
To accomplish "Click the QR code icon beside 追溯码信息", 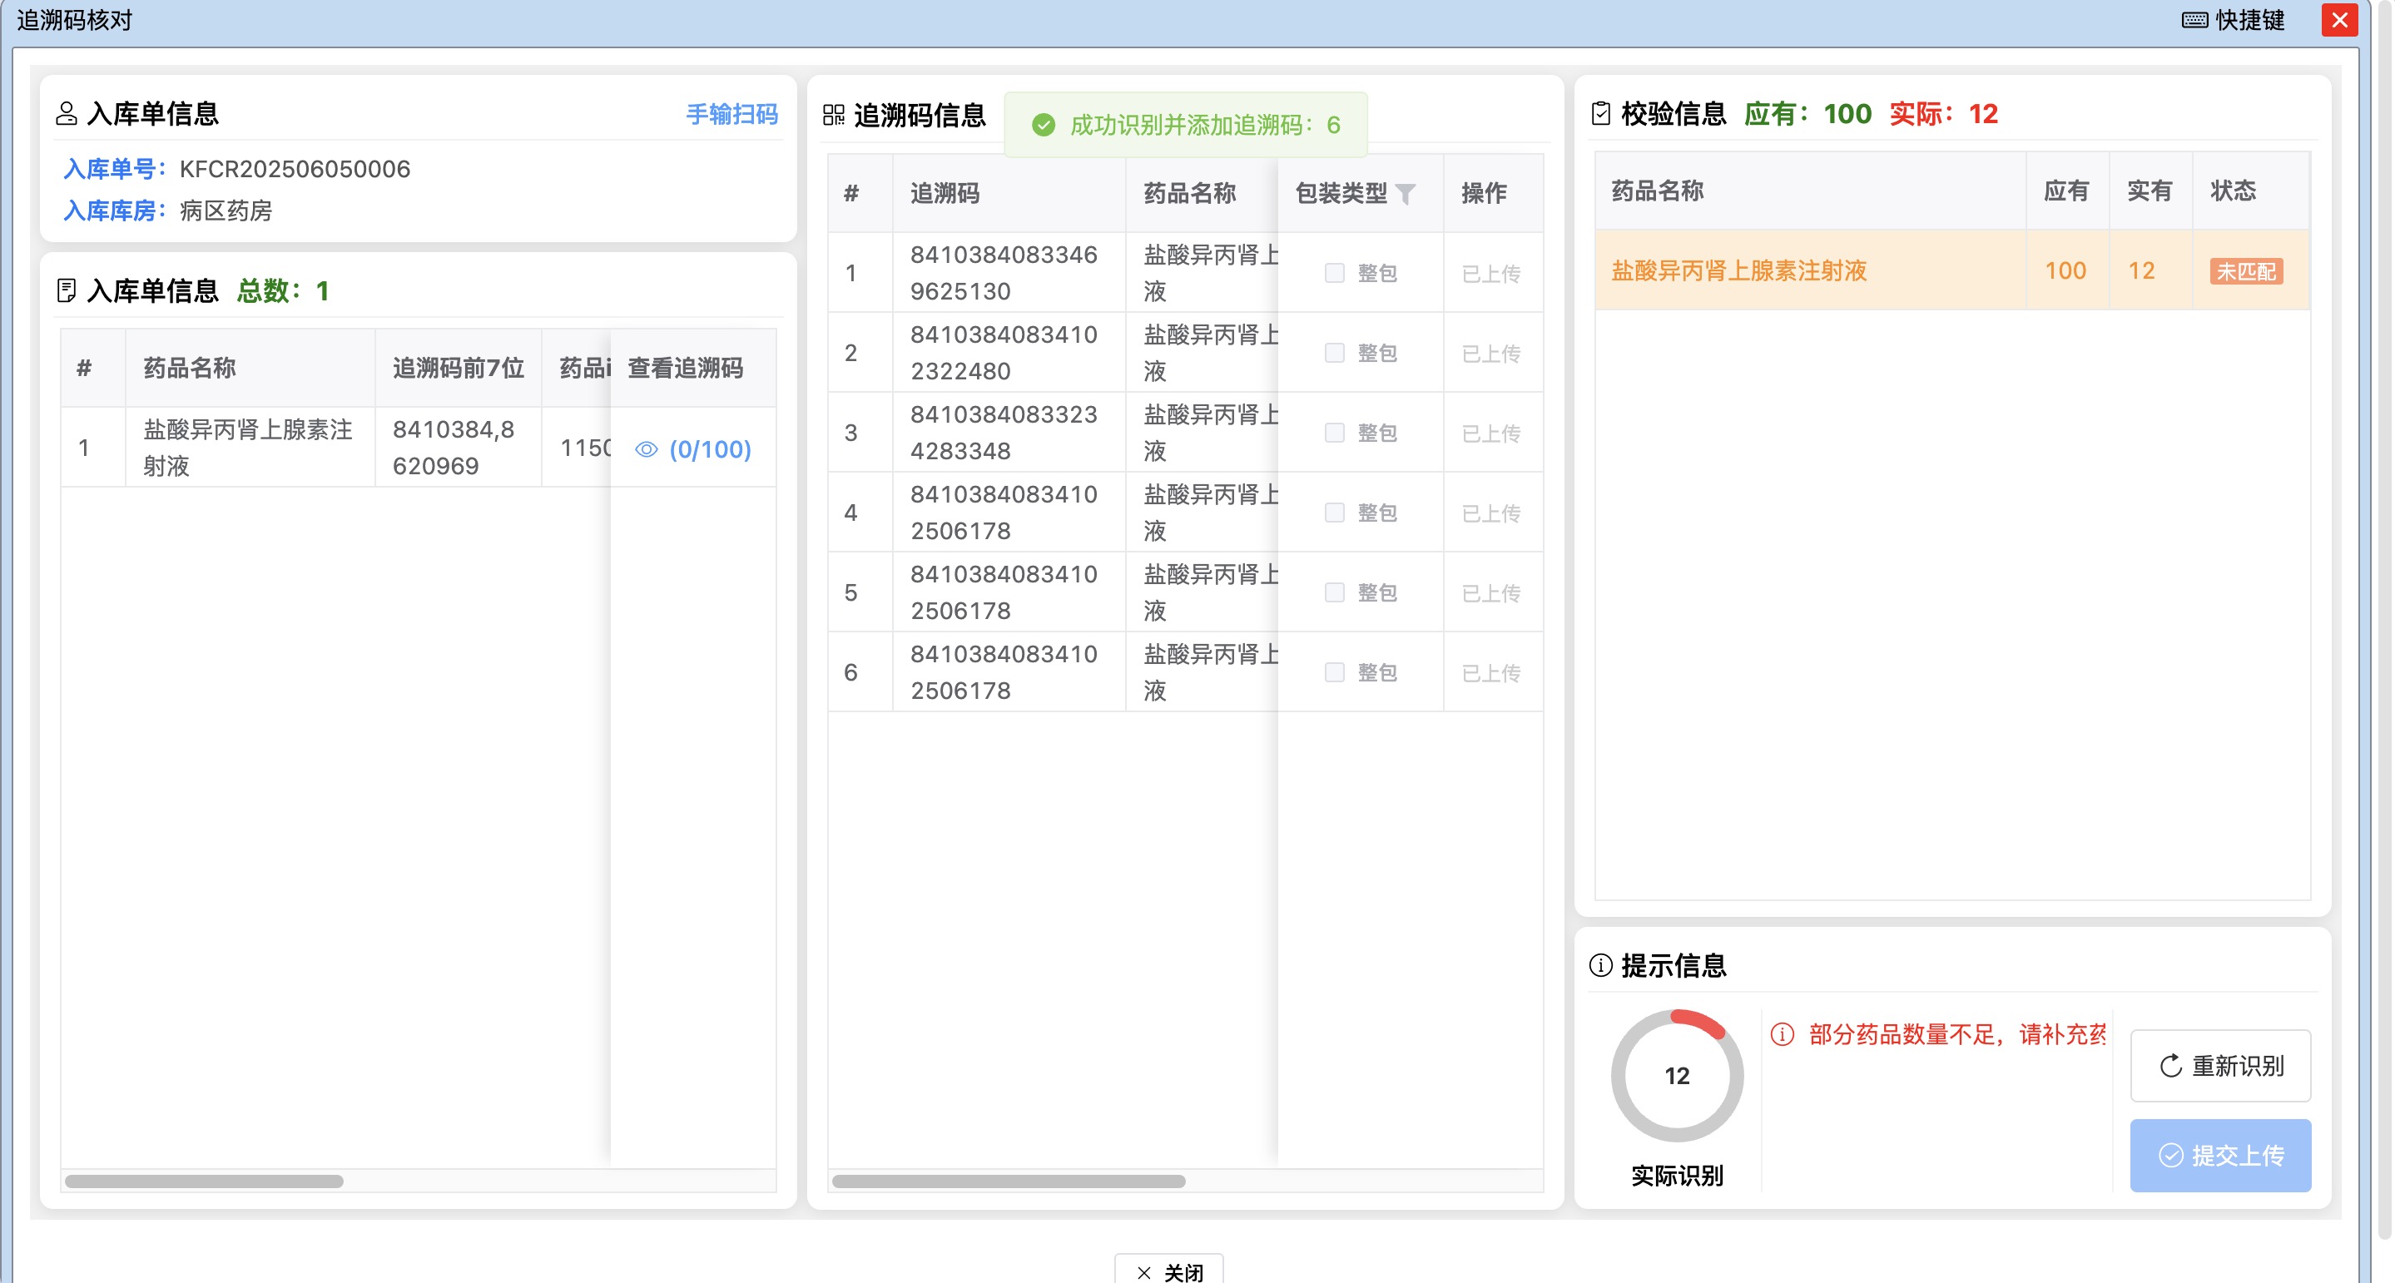I will (832, 116).
